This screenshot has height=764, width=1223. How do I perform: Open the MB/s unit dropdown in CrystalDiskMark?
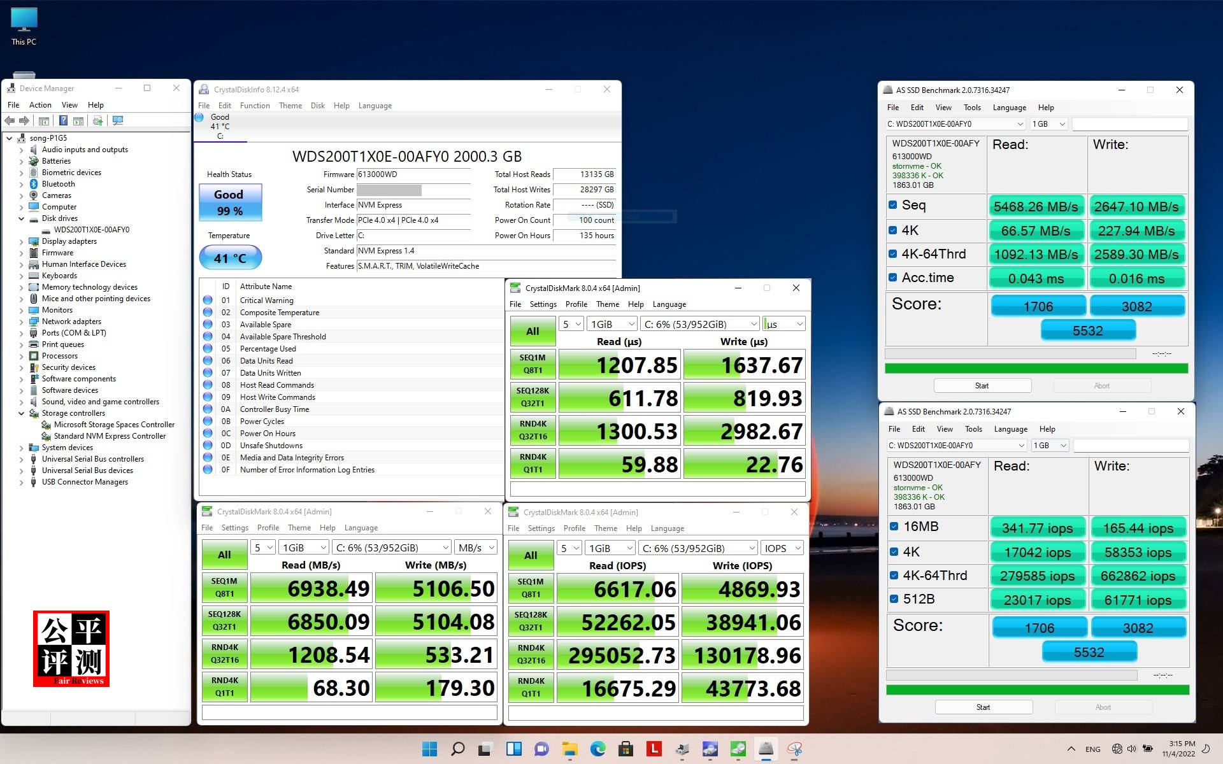pos(476,548)
